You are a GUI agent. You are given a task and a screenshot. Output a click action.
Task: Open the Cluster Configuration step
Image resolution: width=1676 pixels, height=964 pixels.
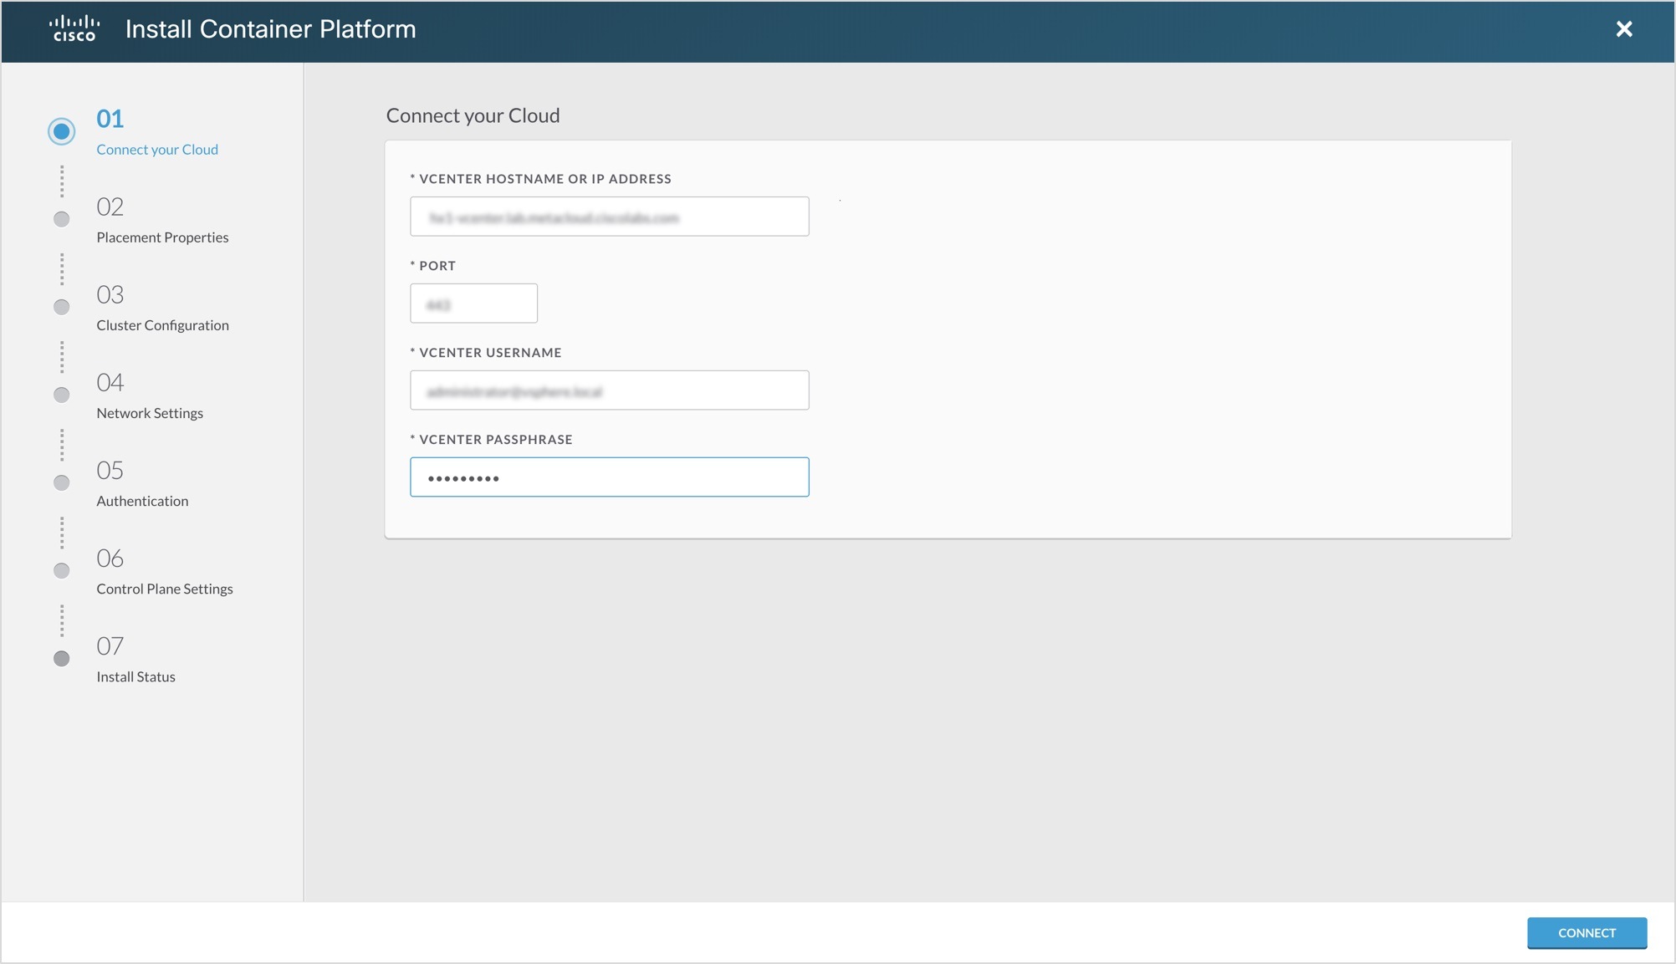[162, 324]
